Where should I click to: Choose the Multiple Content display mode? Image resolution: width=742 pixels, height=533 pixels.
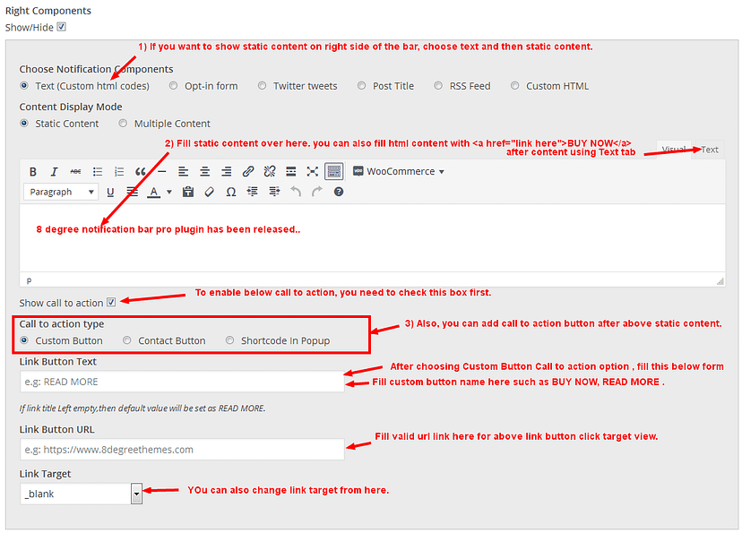(x=125, y=124)
